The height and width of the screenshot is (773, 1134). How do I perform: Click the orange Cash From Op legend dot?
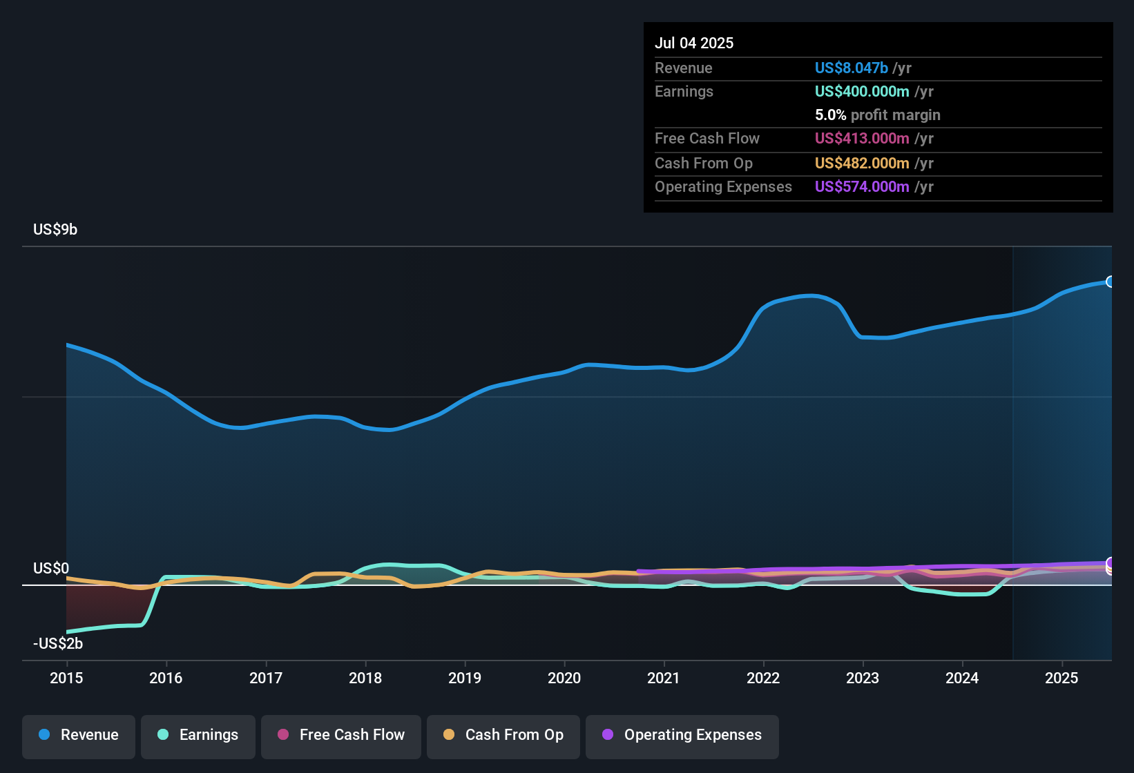448,735
